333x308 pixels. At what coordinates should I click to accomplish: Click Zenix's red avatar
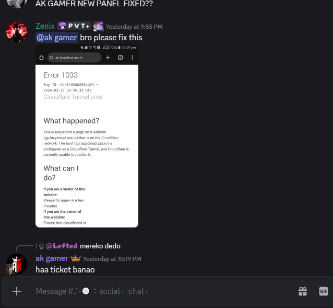coord(17,32)
